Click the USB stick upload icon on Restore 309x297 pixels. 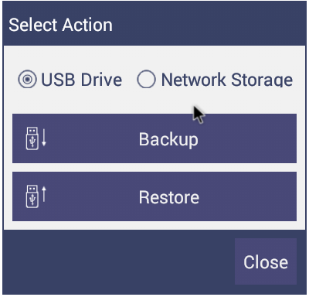pyautogui.click(x=36, y=196)
